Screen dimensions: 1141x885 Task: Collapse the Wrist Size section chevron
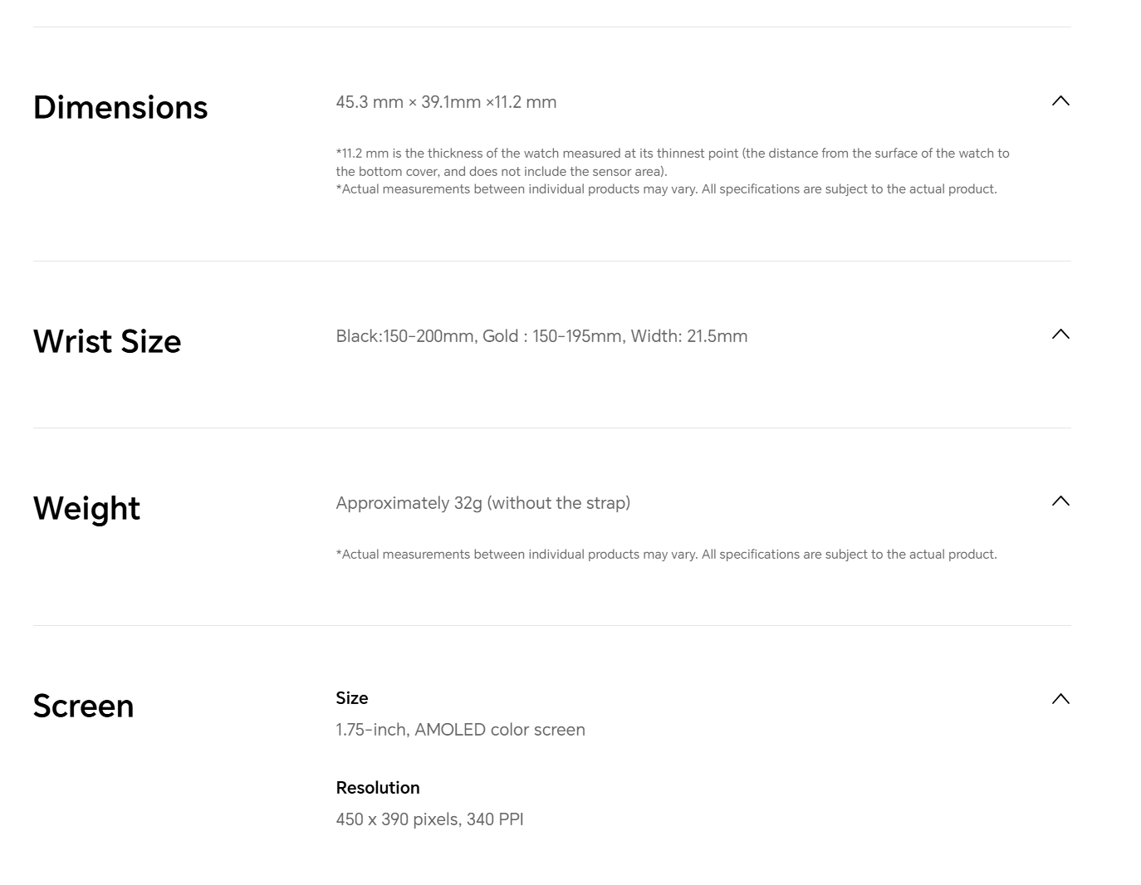pyautogui.click(x=1060, y=335)
